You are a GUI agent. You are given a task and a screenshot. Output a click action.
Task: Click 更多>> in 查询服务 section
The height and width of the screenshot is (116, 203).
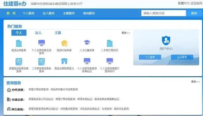[x=195, y=82]
